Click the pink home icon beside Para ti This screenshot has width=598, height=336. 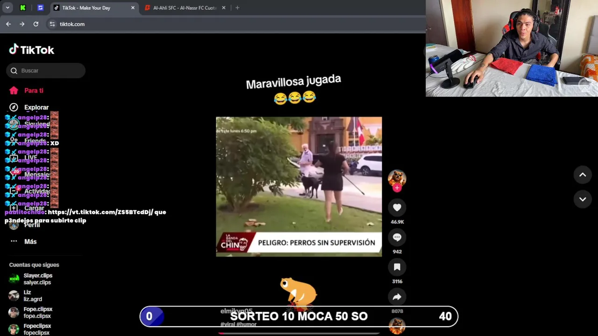pyautogui.click(x=14, y=91)
